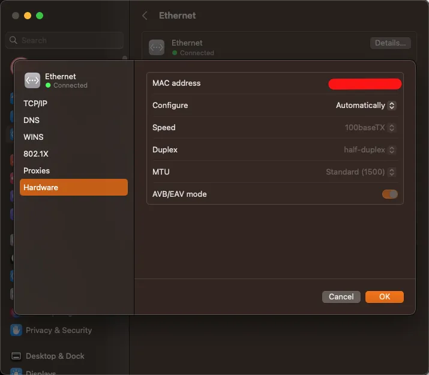Switch to the TCP/IP section
This screenshot has width=429, height=375.
pyautogui.click(x=74, y=103)
